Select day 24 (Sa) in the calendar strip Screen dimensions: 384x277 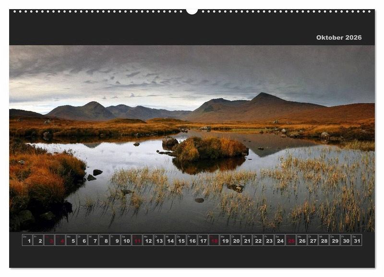[x=280, y=240]
